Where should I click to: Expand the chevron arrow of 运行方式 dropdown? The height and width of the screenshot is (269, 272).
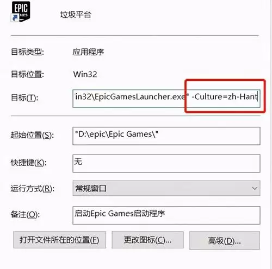[255, 188]
